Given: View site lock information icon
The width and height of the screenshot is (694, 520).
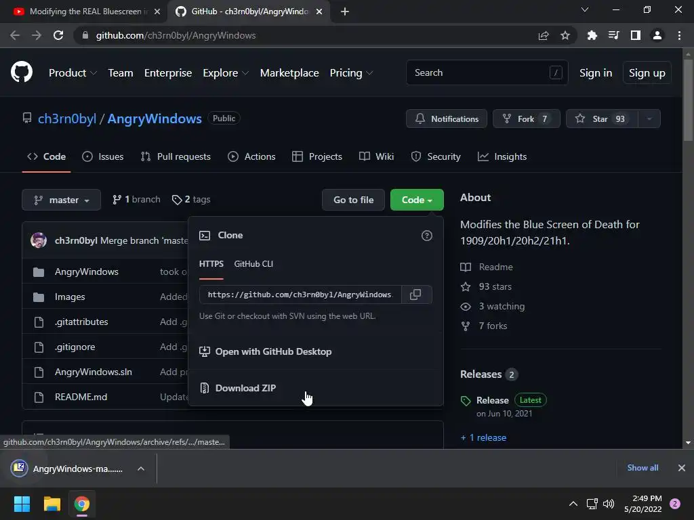Looking at the screenshot, I should (85, 35).
